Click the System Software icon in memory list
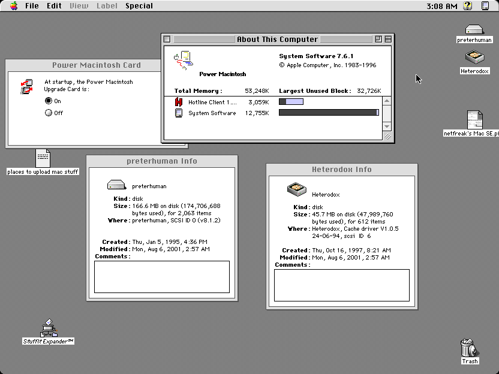 click(x=179, y=113)
